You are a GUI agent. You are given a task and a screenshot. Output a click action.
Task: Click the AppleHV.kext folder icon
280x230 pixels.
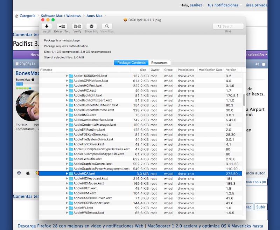[x=71, y=208]
